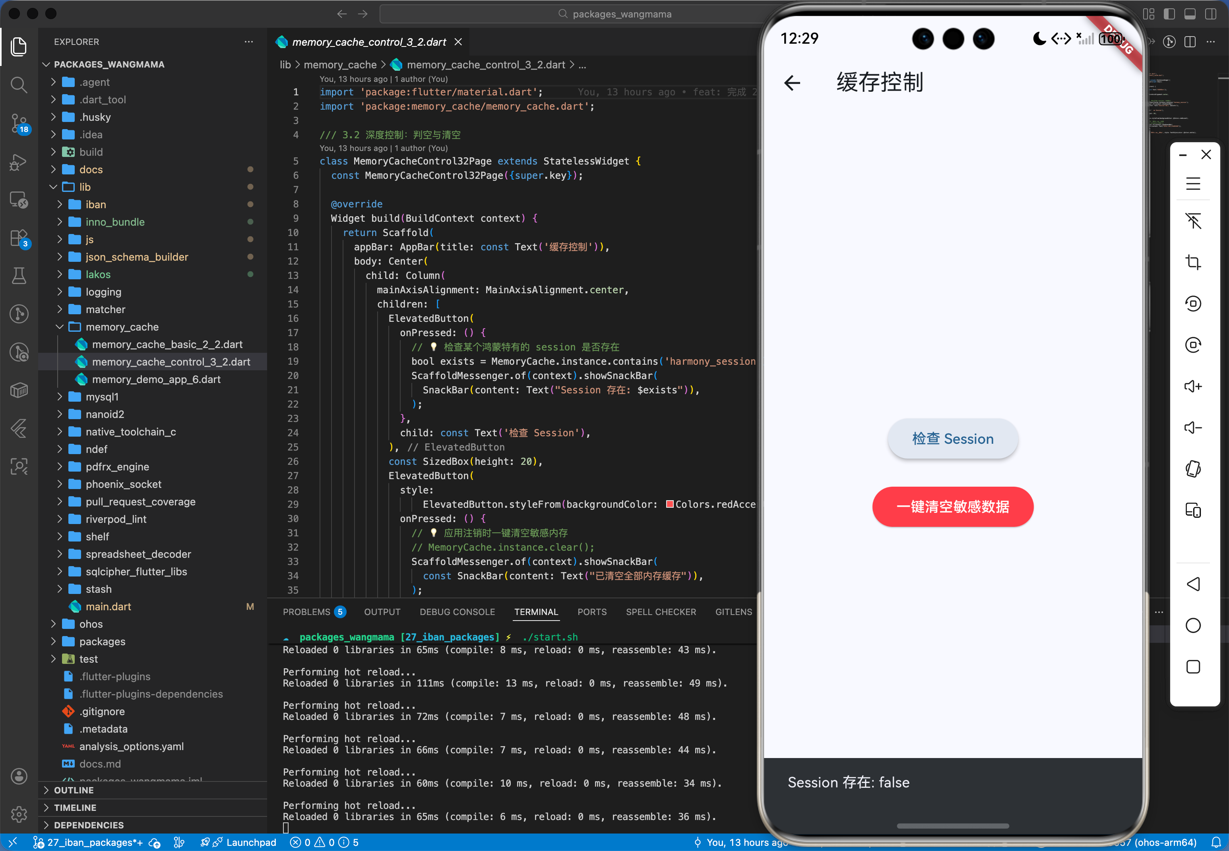Expand the OUTLINE section
Viewport: 1229px width, 851px height.
click(74, 790)
